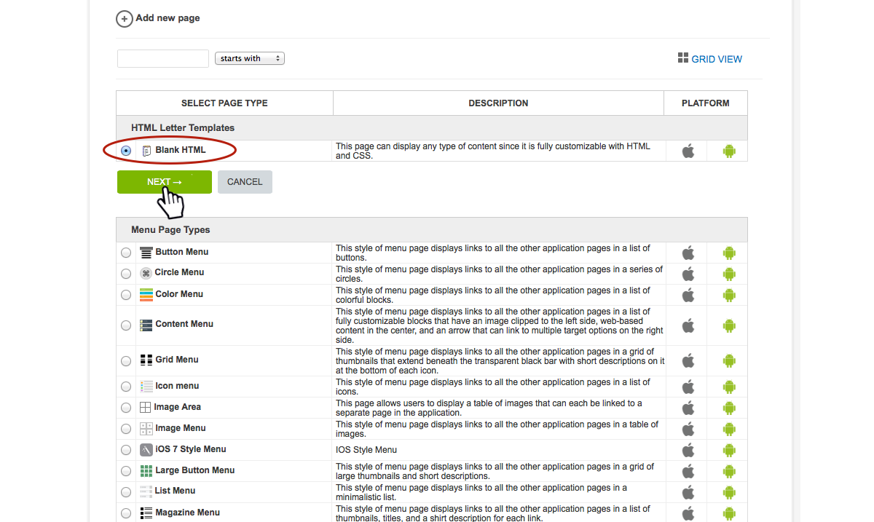This screenshot has height=522, width=874.
Task: Click Apple icon in Icon menu row
Action: click(688, 387)
